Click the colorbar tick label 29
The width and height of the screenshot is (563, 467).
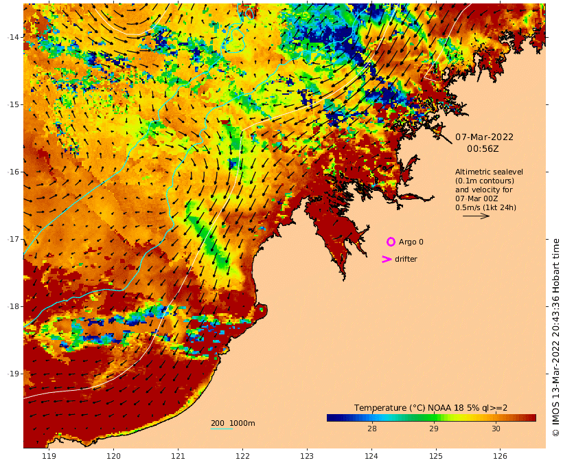[434, 429]
